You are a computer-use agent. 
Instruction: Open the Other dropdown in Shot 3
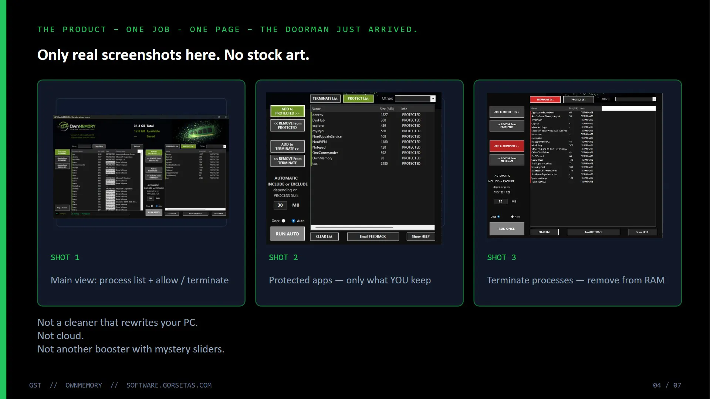click(635, 99)
